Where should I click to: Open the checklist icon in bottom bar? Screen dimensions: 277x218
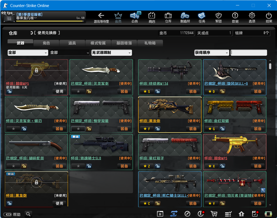[x=228, y=214]
